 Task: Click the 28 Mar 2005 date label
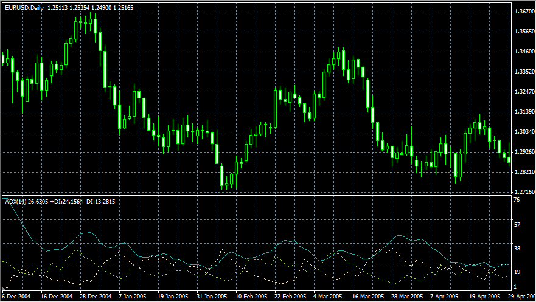click(407, 296)
